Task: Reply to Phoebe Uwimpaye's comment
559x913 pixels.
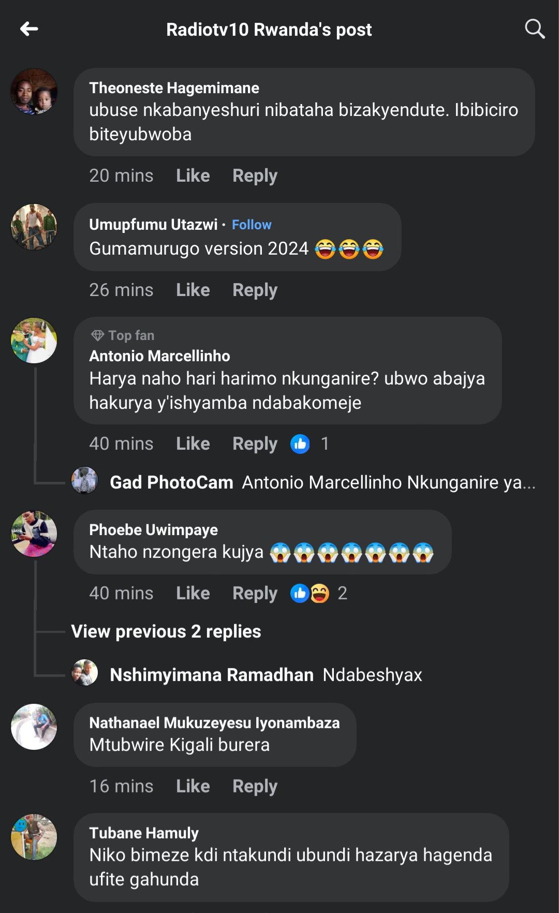Action: 255,593
